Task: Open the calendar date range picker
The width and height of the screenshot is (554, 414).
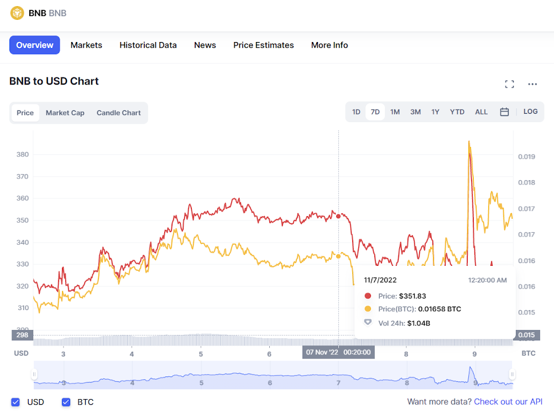Action: pos(504,112)
